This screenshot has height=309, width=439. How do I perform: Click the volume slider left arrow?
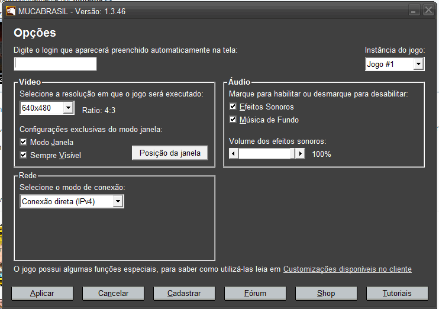pyautogui.click(x=234, y=154)
